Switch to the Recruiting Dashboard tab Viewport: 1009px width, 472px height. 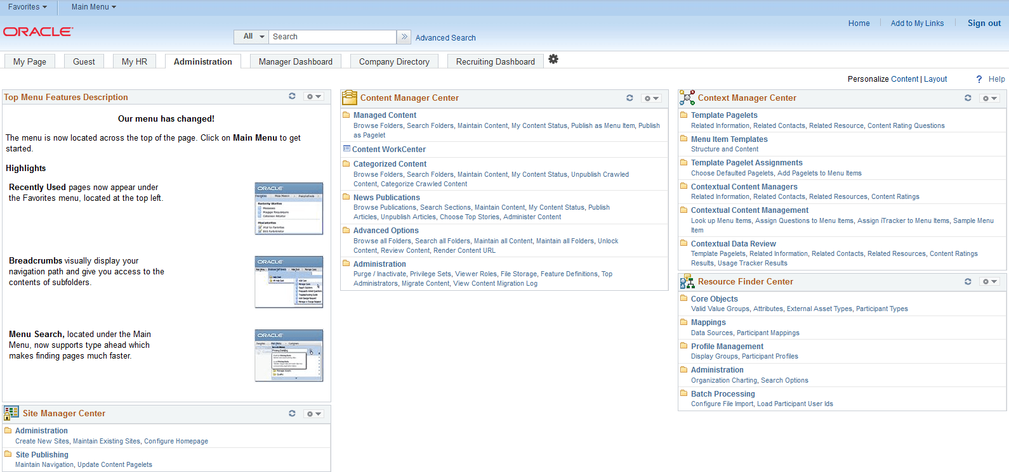point(496,61)
